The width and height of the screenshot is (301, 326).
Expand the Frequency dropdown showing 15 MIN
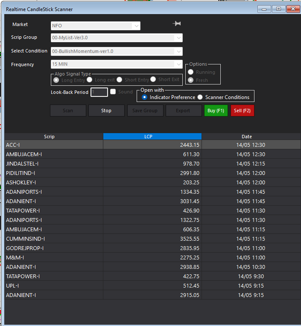(117, 64)
